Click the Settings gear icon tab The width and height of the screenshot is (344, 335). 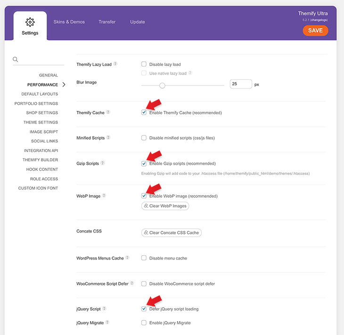point(30,26)
